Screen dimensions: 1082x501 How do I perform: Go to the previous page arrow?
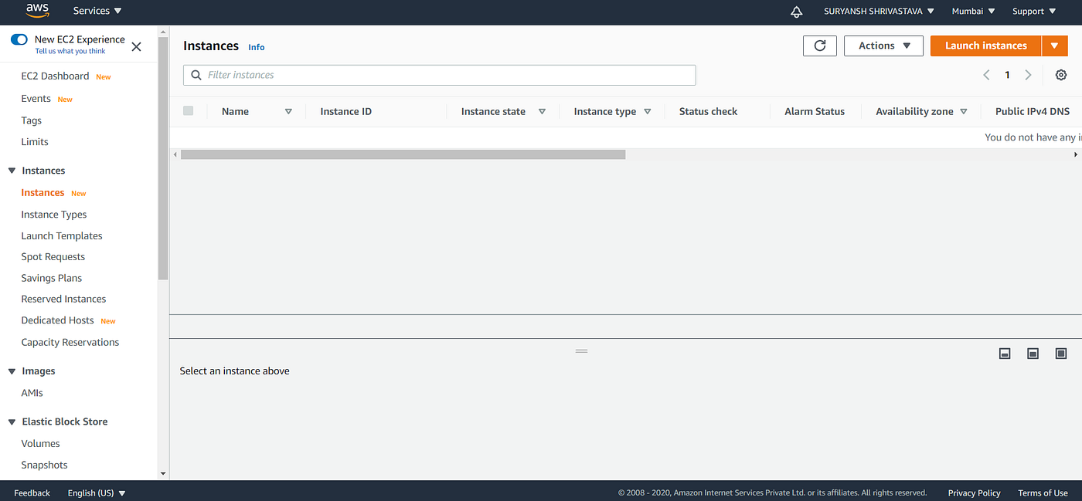pyautogui.click(x=986, y=75)
